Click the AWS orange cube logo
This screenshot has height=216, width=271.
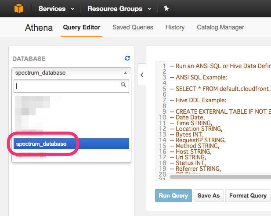[x=19, y=8]
